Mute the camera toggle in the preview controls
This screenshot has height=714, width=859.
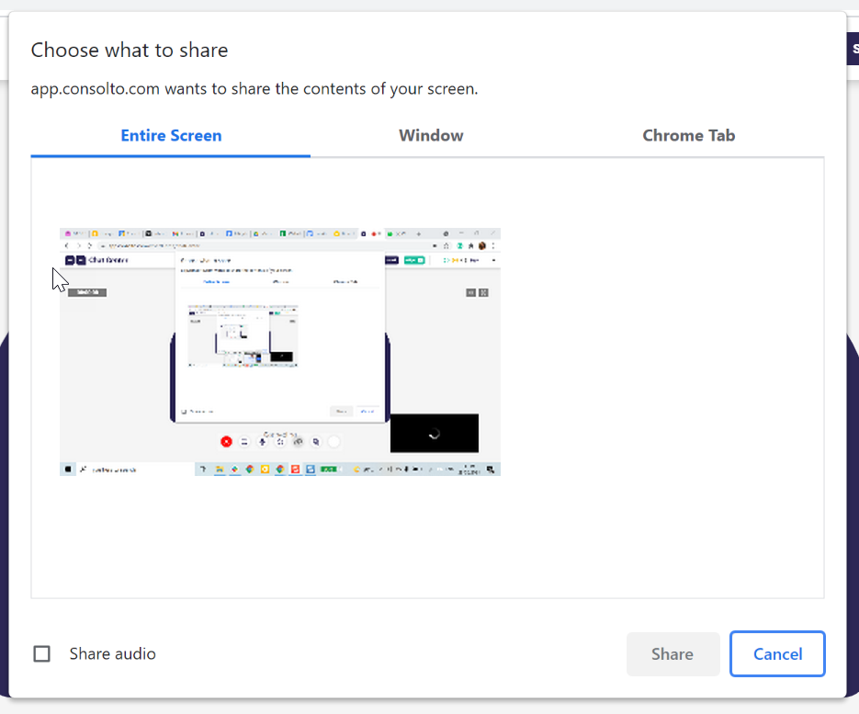297,442
